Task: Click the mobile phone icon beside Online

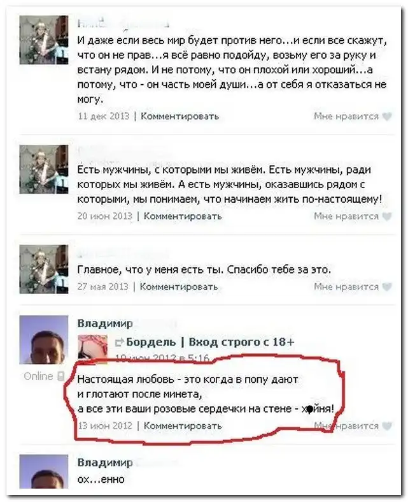Action: 60,376
